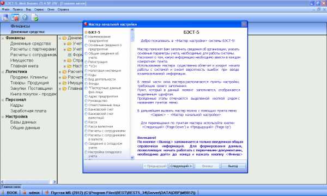The image size is (327, 196).
Task: Select the Фонды step circle
Action: [86, 84]
